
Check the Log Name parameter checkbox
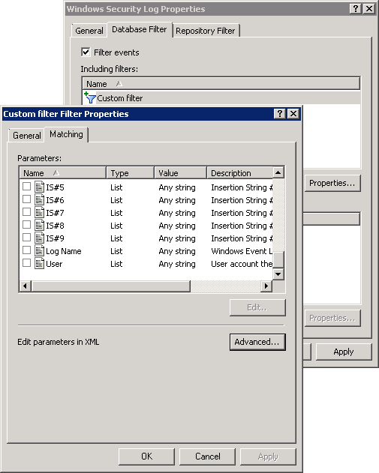[26, 250]
